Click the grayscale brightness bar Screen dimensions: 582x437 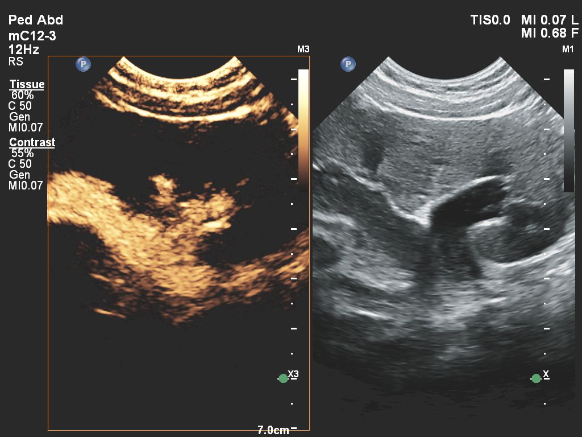click(568, 130)
